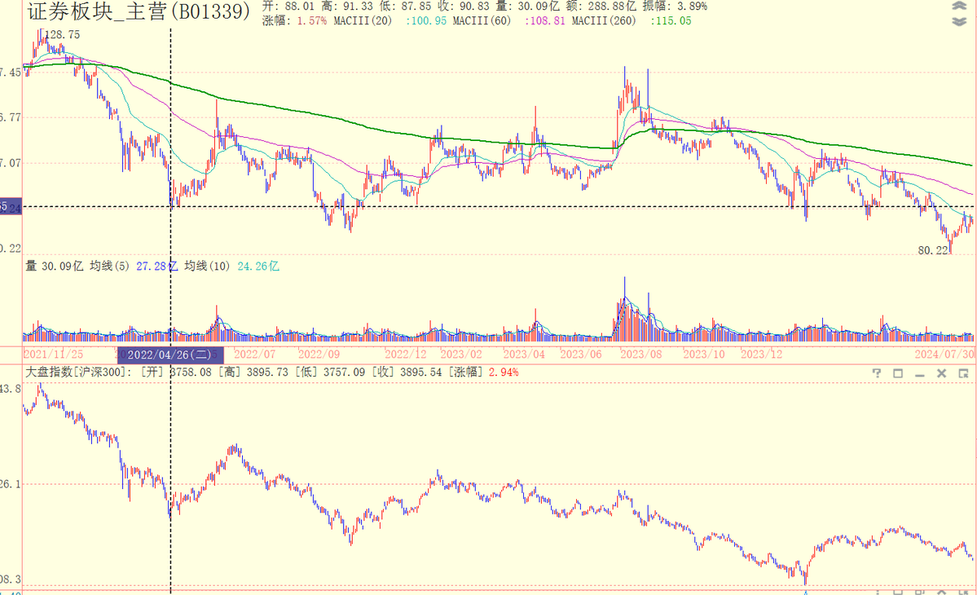This screenshot has width=977, height=595.
Task: Click the index open value 3758.08
Action: pos(191,372)
